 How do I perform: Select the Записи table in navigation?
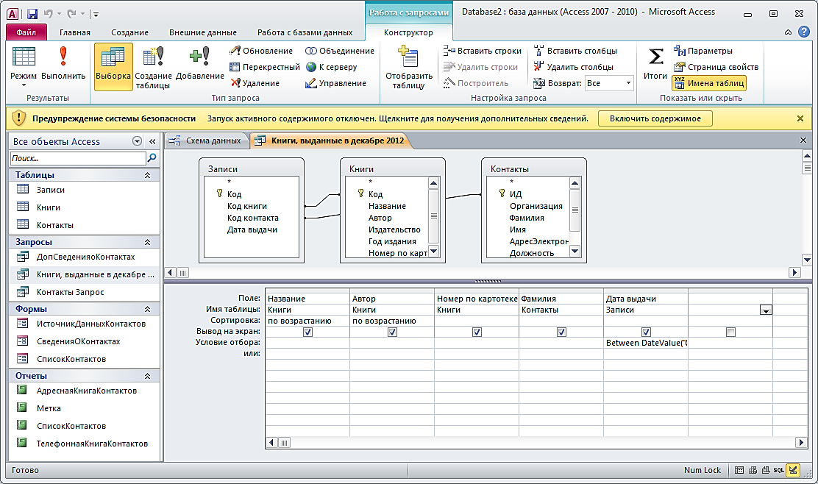click(x=85, y=190)
